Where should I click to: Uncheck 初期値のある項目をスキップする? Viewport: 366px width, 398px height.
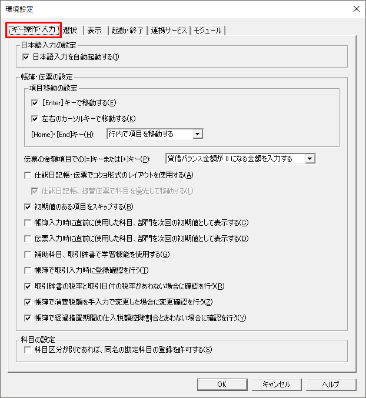click(x=28, y=207)
